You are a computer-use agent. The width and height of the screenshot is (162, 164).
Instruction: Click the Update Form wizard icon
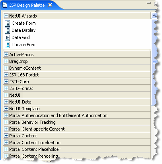tap(8, 45)
